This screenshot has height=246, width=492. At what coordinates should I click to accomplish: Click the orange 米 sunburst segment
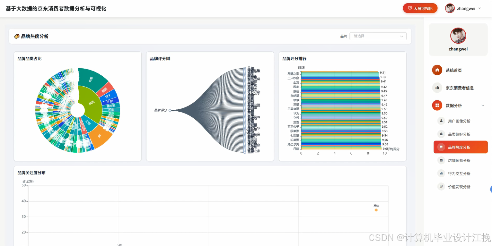tap(99, 136)
